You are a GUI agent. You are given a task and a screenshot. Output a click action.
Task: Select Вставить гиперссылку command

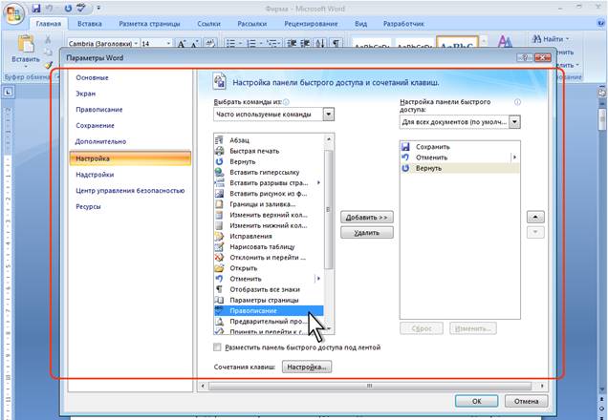[x=263, y=172]
